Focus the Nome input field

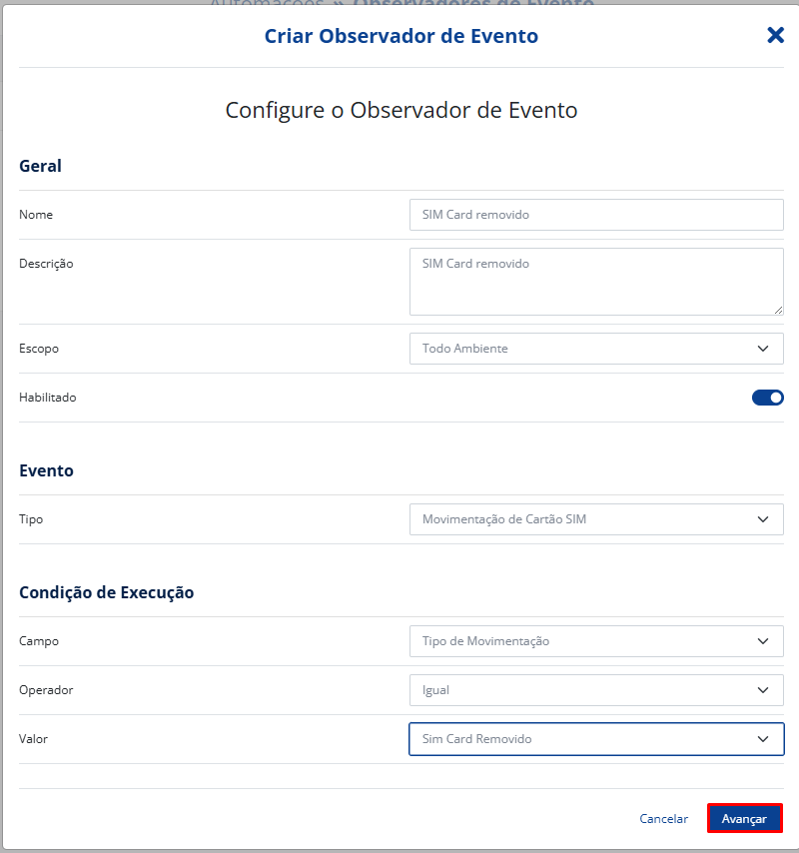pos(596,215)
